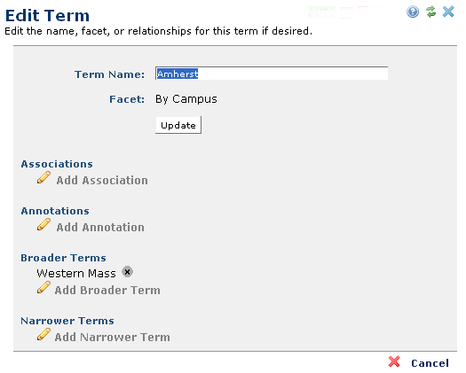Click the green refresh arrows icon
The height and width of the screenshot is (373, 466).
430,12
